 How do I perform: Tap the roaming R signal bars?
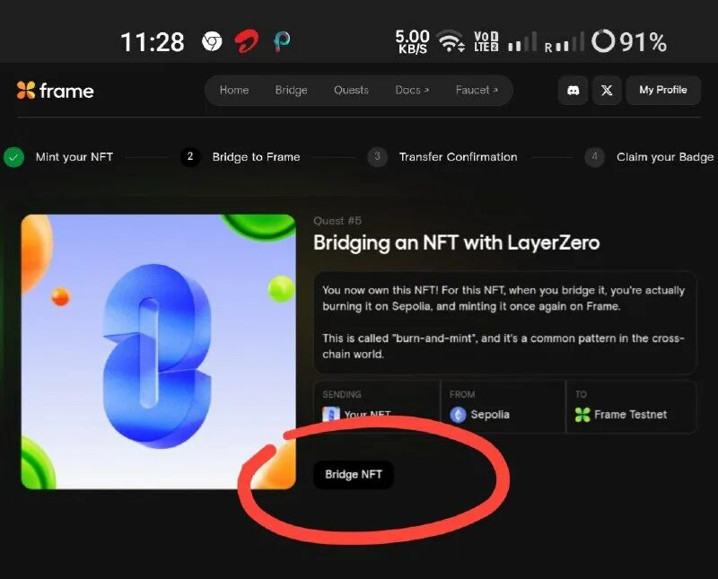pos(565,42)
